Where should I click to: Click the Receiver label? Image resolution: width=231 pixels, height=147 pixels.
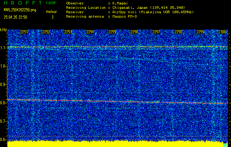click(x=75, y=12)
